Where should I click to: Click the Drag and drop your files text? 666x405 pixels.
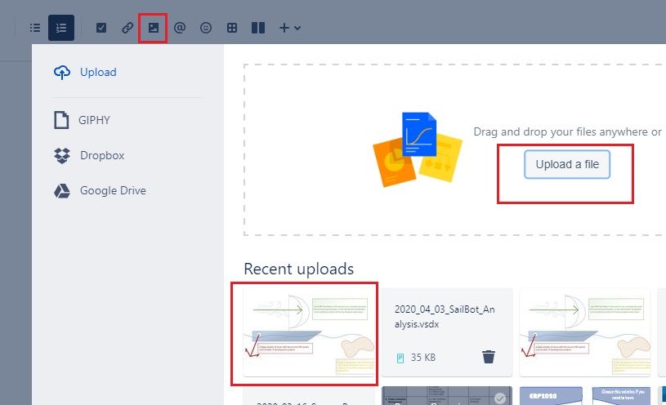click(567, 132)
